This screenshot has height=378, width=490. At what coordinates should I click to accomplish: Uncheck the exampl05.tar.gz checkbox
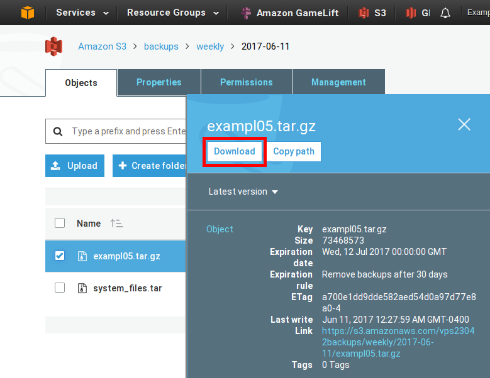[60, 256]
